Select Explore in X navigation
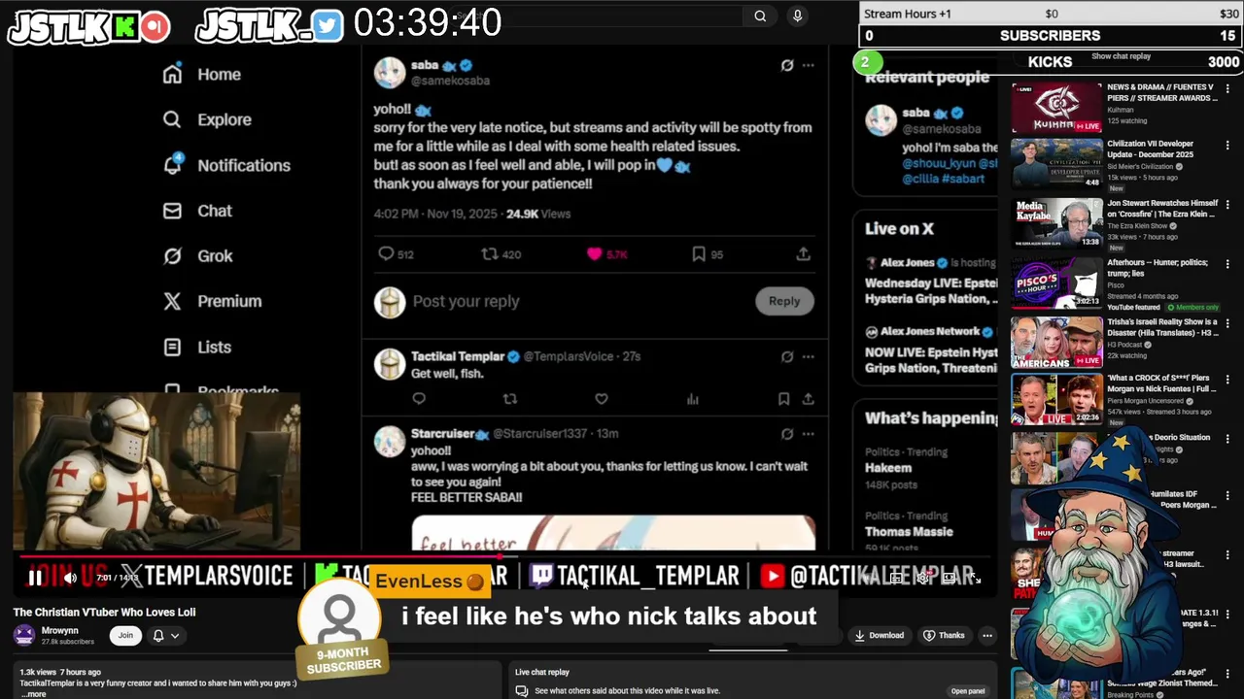This screenshot has height=699, width=1244. [x=225, y=119]
